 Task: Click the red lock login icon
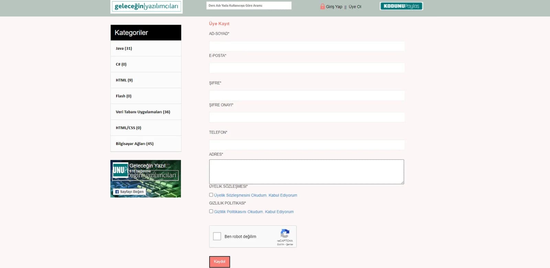pyautogui.click(x=322, y=6)
